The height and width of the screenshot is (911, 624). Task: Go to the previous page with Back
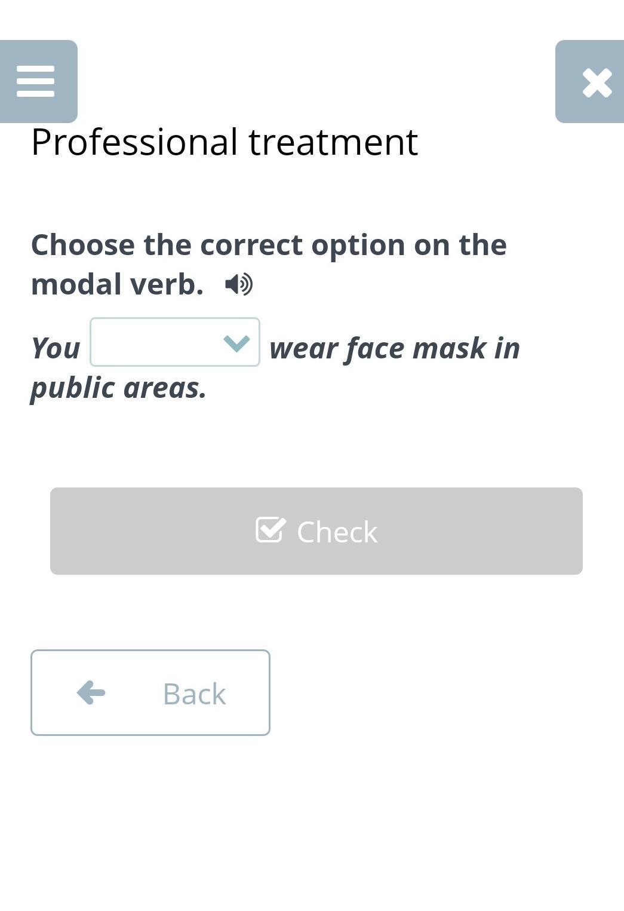coord(150,692)
